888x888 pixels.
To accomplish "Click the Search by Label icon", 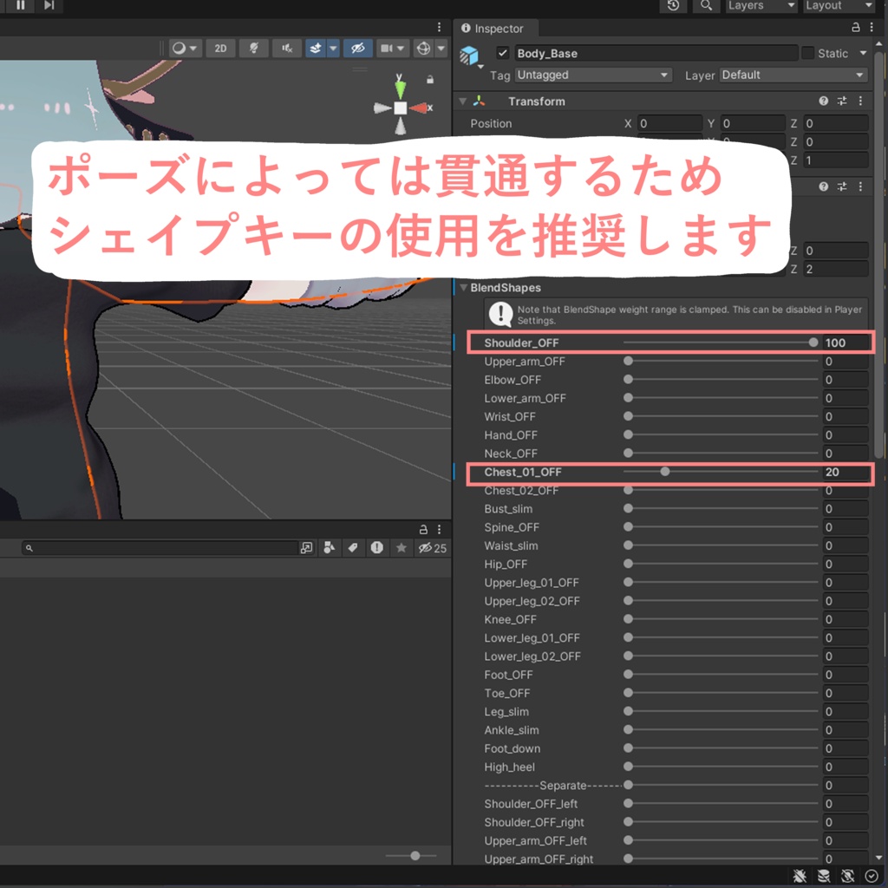I will [x=353, y=548].
